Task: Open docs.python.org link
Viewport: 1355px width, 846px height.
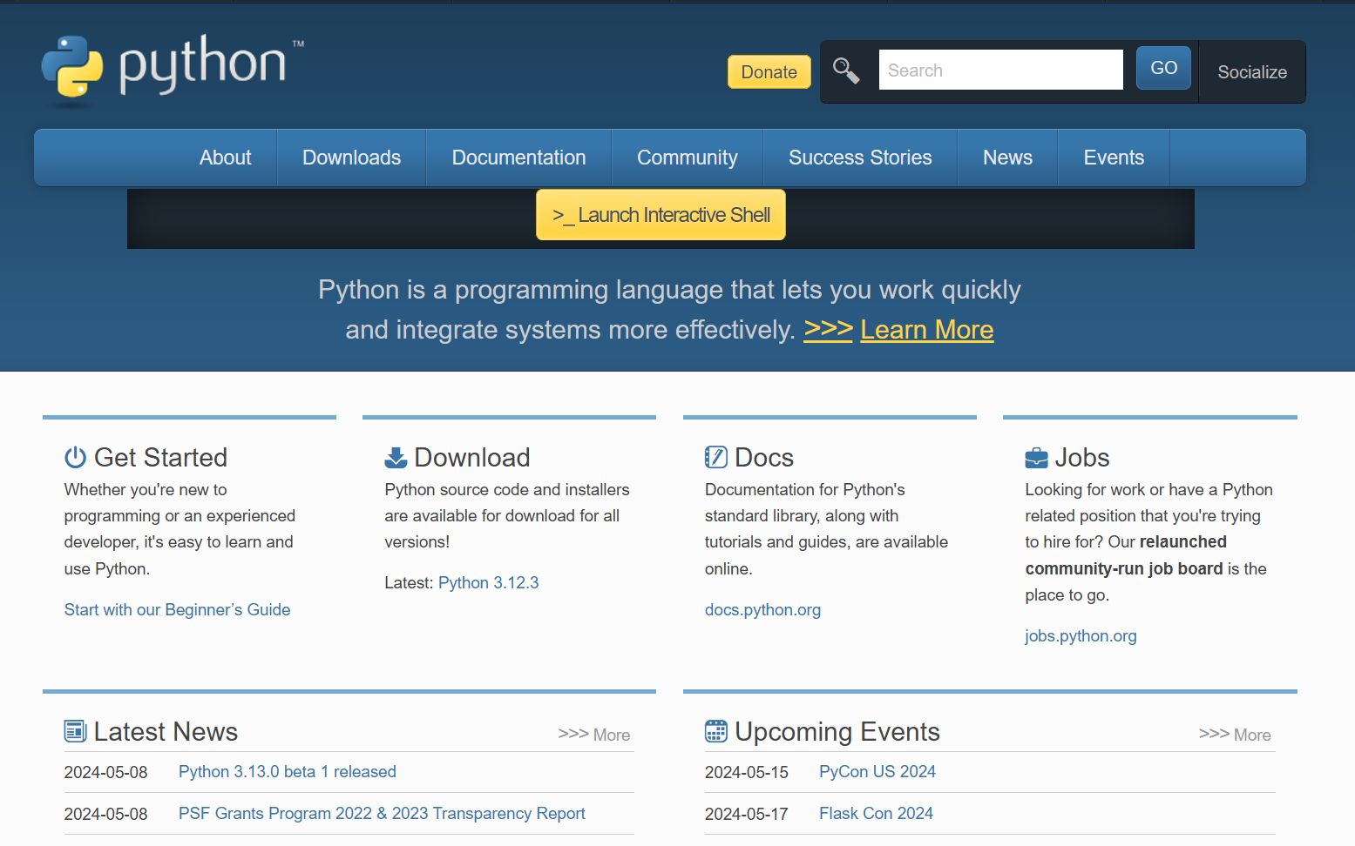Action: point(762,609)
